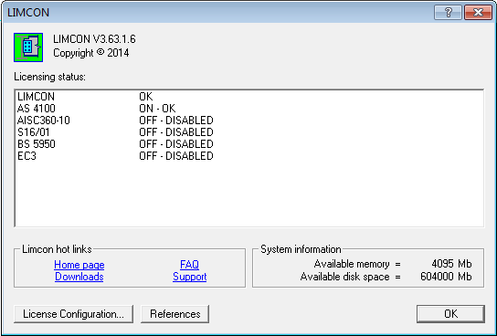Image resolution: width=497 pixels, height=336 pixels.
Task: Open the FAQ link
Action: pos(189,265)
